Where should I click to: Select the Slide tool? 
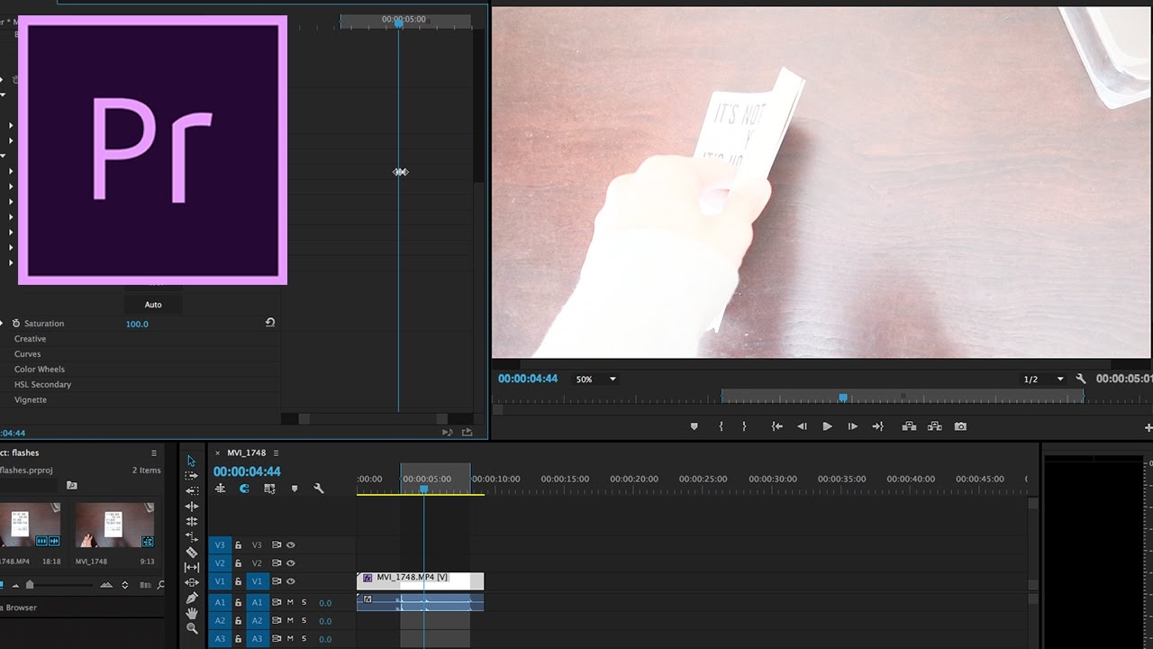[192, 582]
